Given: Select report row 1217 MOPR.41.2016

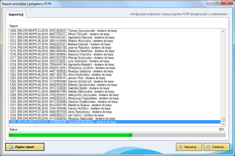Looking at the screenshot, I should click(115, 58).
